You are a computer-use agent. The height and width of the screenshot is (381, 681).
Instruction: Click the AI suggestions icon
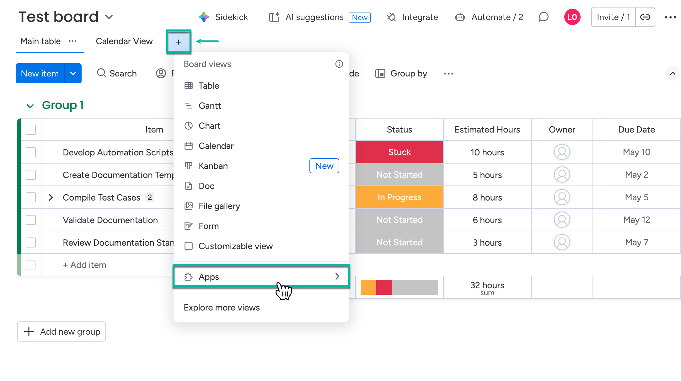pos(274,17)
